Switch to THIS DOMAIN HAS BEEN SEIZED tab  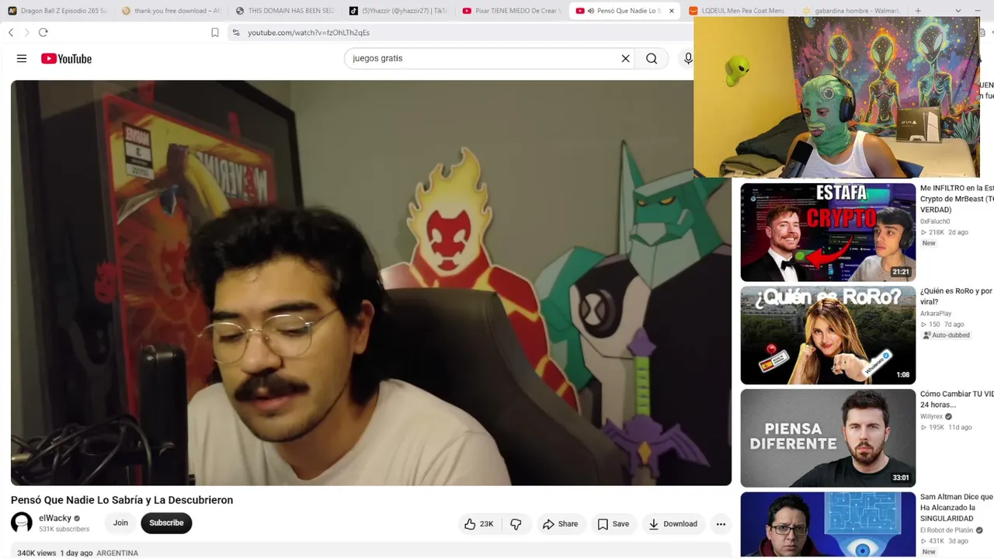point(284,11)
